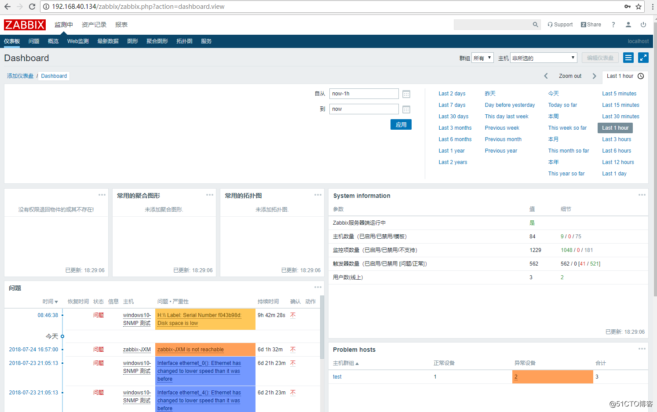Sort Problem hosts by 主机群组
The height and width of the screenshot is (412, 657).
346,363
